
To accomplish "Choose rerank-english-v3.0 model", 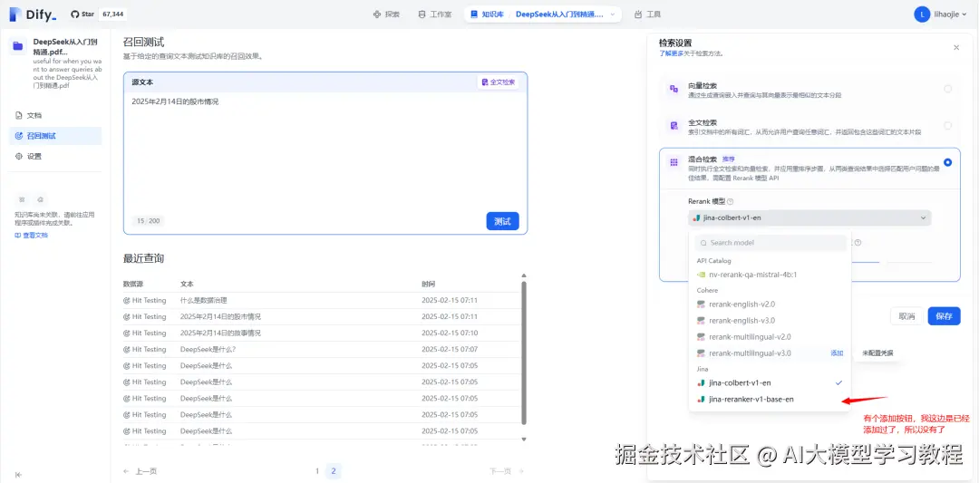I will 770,321.
